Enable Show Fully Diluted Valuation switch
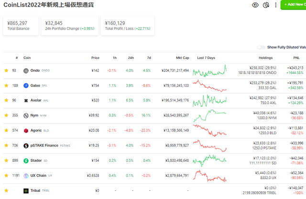The width and height of the screenshot is (306, 199). 261,47
